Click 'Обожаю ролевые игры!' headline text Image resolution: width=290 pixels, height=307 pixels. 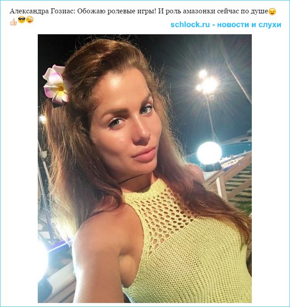[x=117, y=12]
